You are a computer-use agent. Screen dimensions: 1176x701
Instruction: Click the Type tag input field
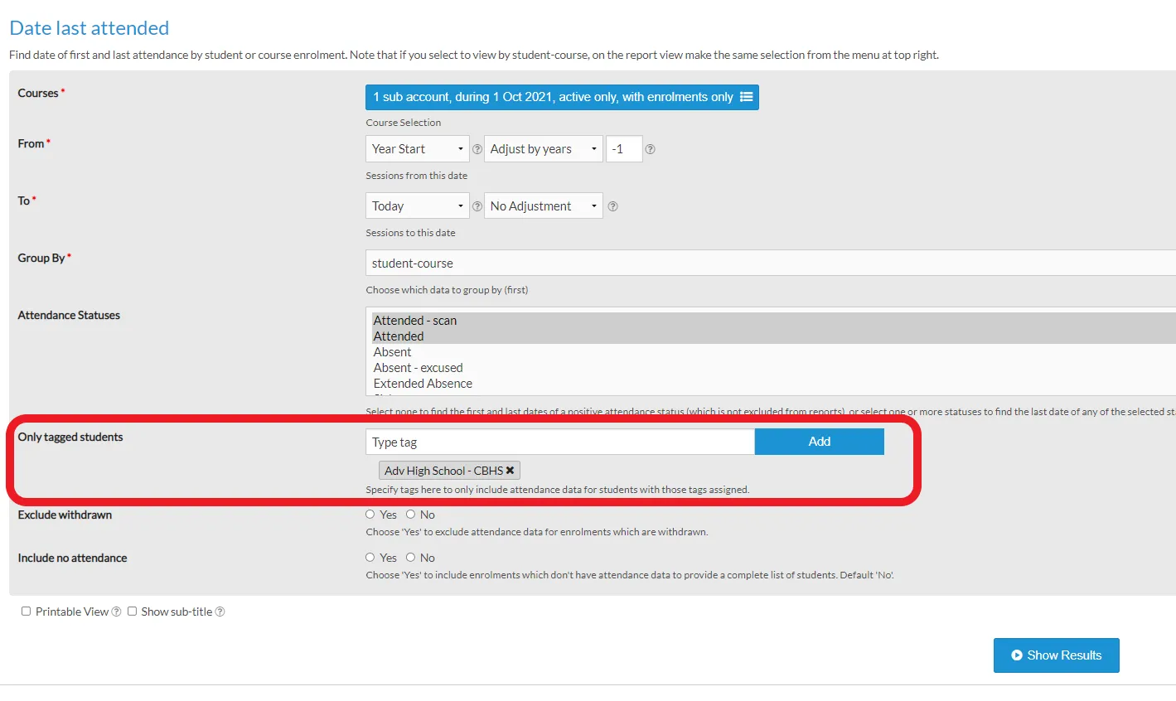pyautogui.click(x=560, y=442)
